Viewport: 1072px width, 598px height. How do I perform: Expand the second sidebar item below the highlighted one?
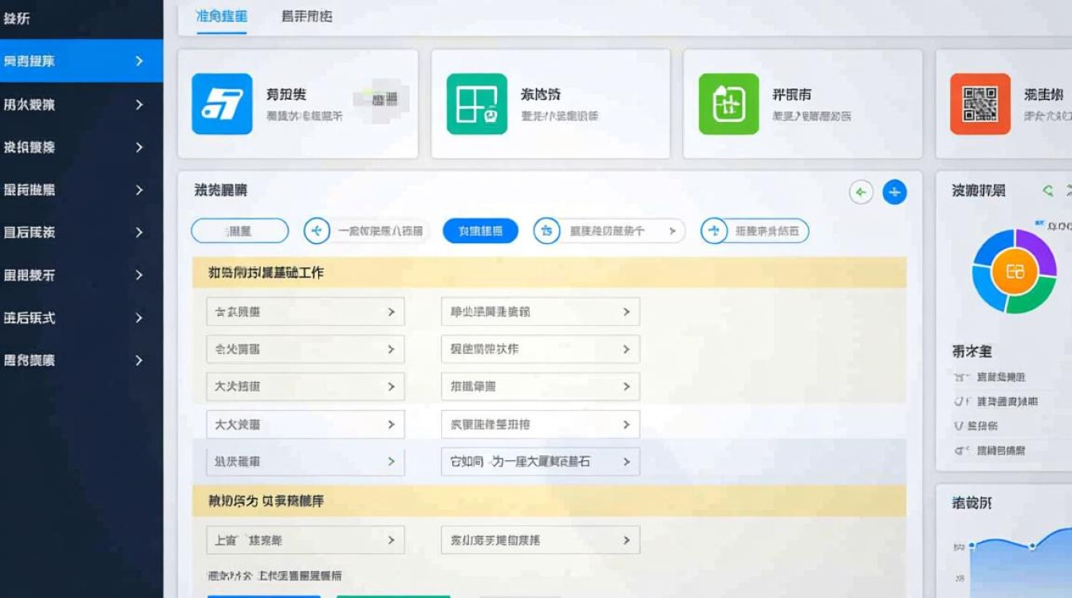pos(139,148)
